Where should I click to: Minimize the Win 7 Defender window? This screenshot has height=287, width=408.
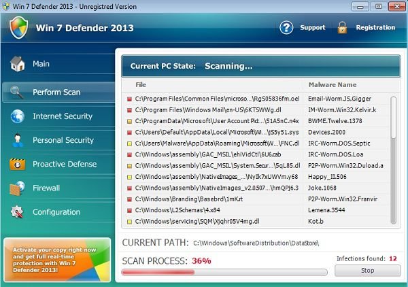360,7
